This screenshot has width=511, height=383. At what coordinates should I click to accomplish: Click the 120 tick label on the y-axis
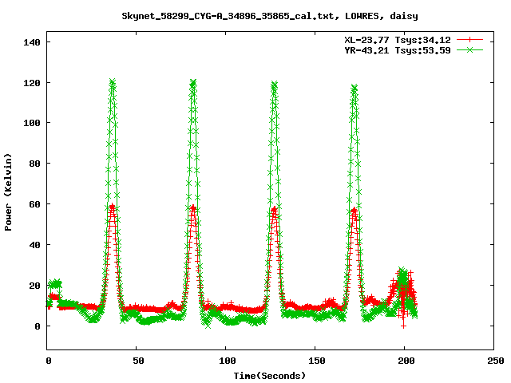pyautogui.click(x=32, y=83)
